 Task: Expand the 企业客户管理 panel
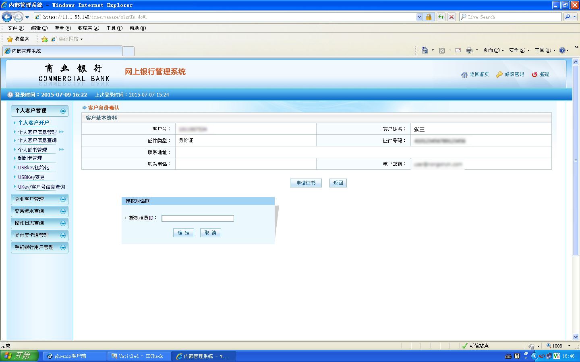coord(63,200)
